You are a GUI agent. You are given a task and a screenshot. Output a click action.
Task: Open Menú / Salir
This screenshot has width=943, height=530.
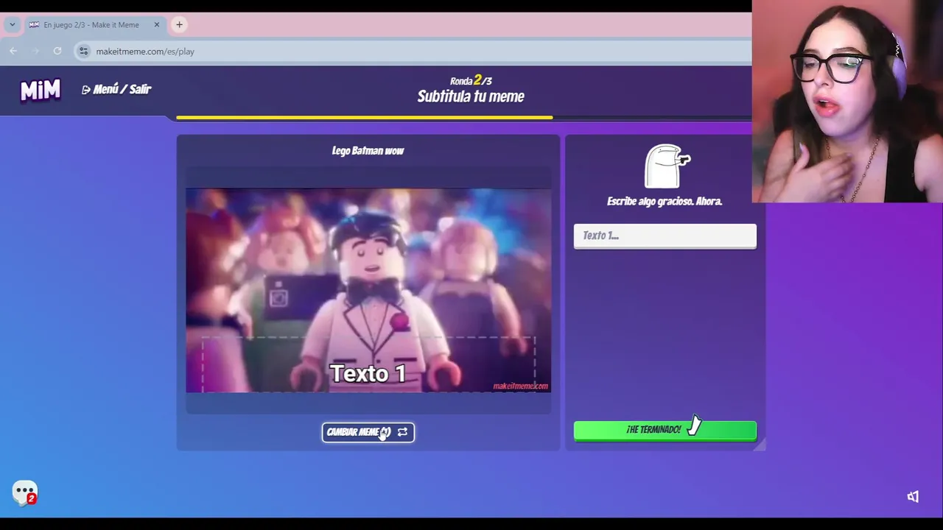(x=116, y=89)
